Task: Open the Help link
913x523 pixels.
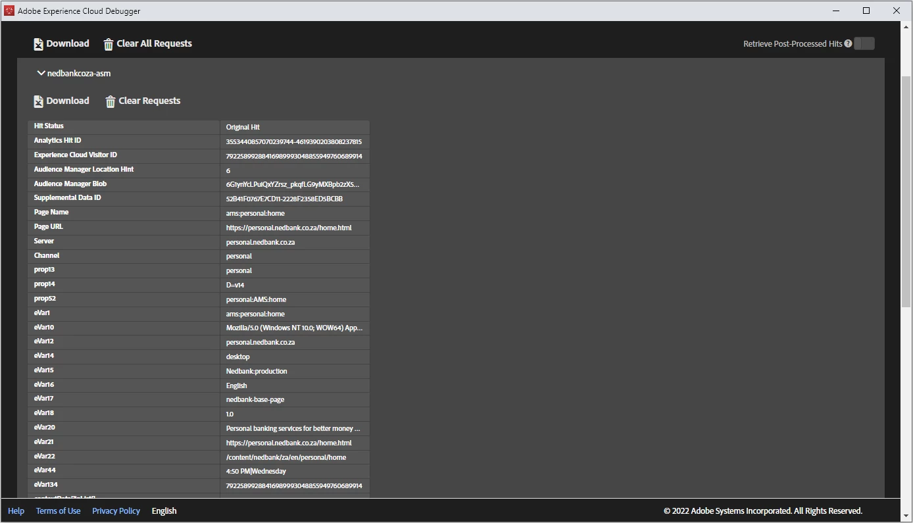Action: [16, 511]
